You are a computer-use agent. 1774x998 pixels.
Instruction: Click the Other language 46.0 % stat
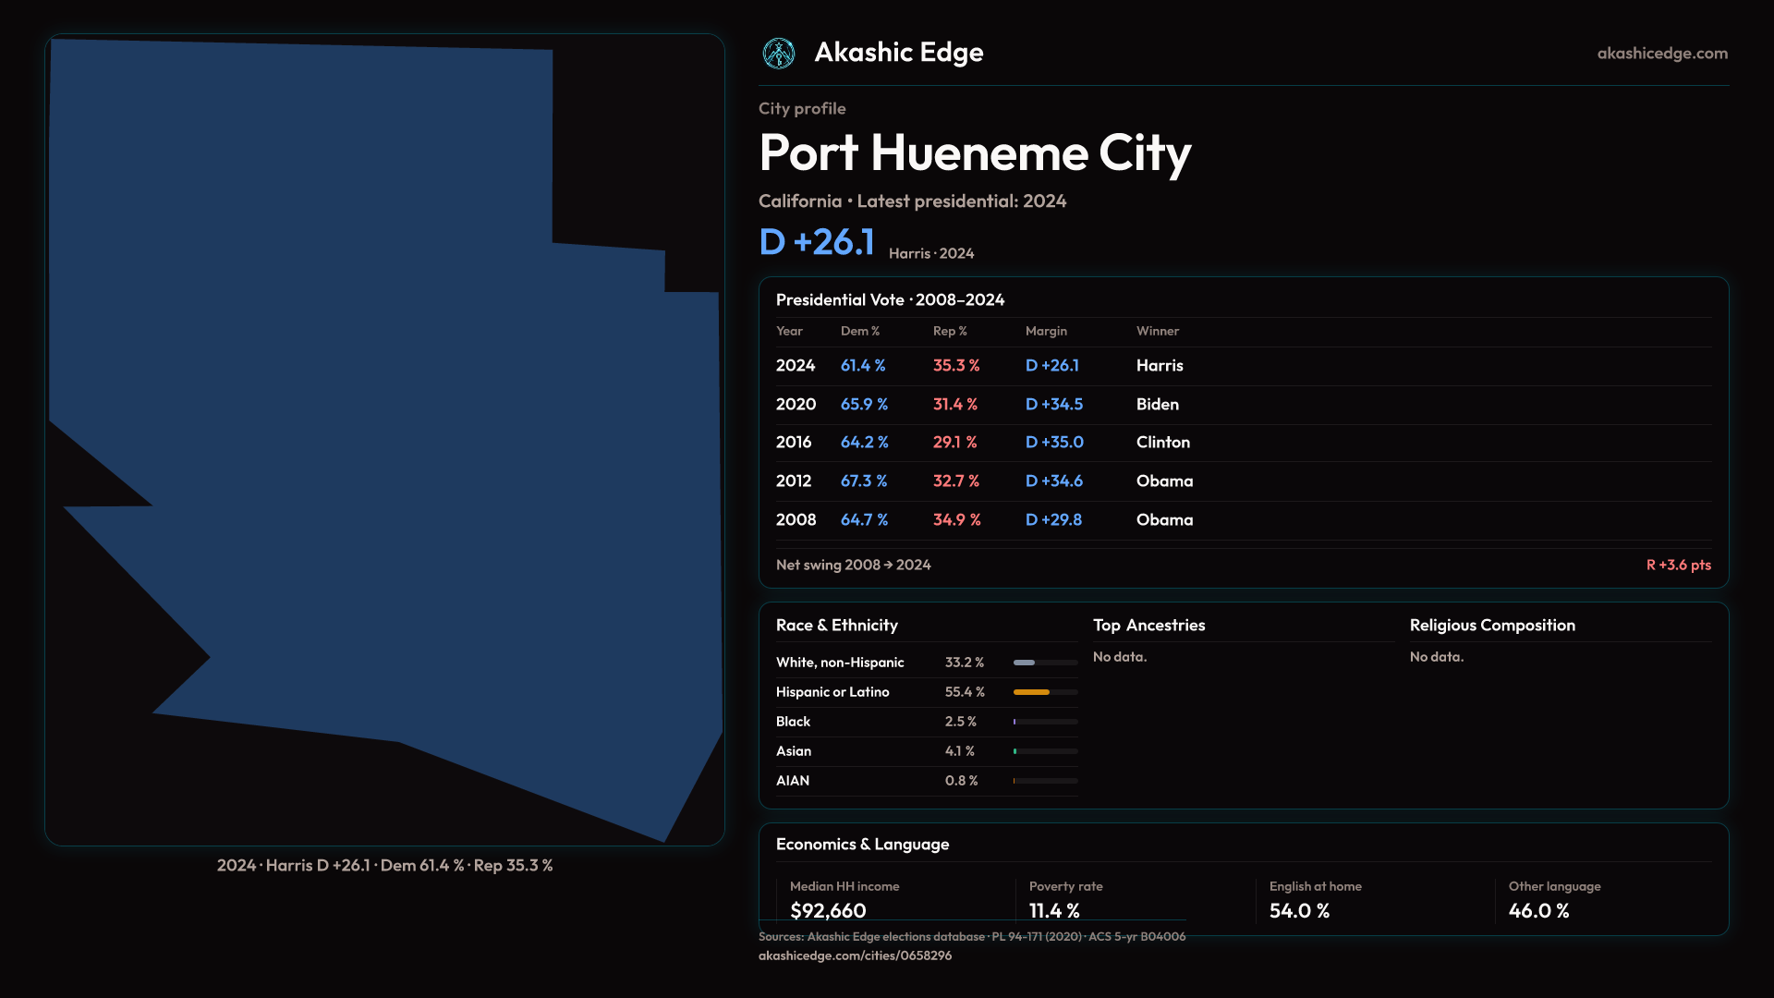[1538, 910]
